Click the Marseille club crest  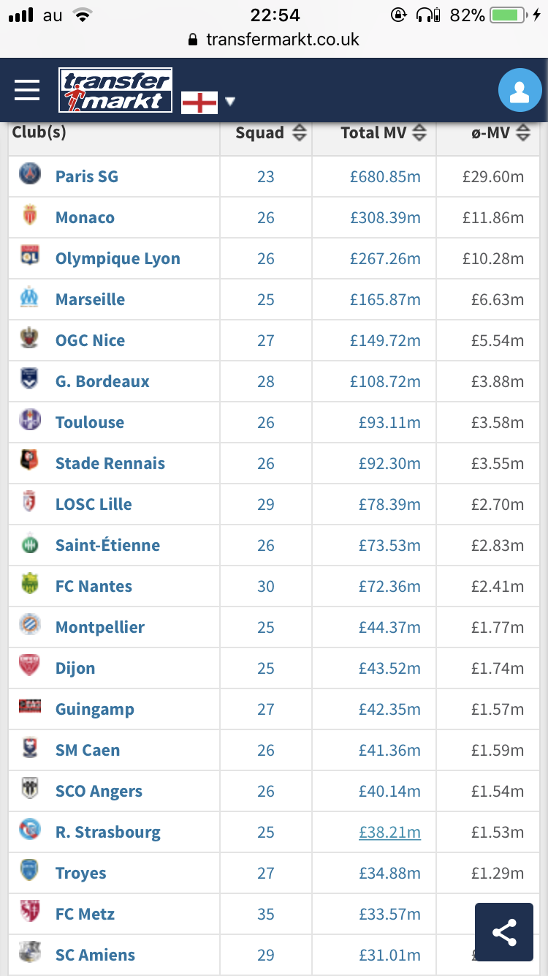(x=30, y=299)
